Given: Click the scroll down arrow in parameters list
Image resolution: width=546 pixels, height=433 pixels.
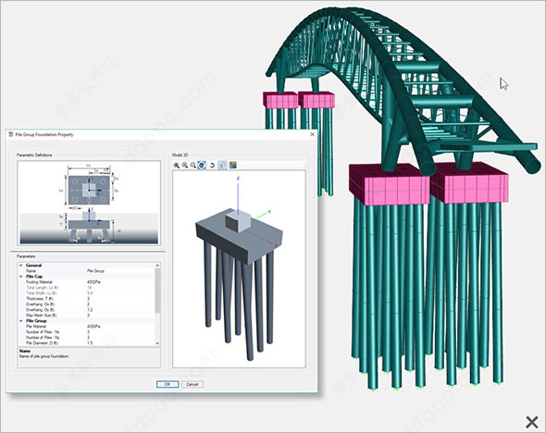Looking at the screenshot, I should click(157, 343).
